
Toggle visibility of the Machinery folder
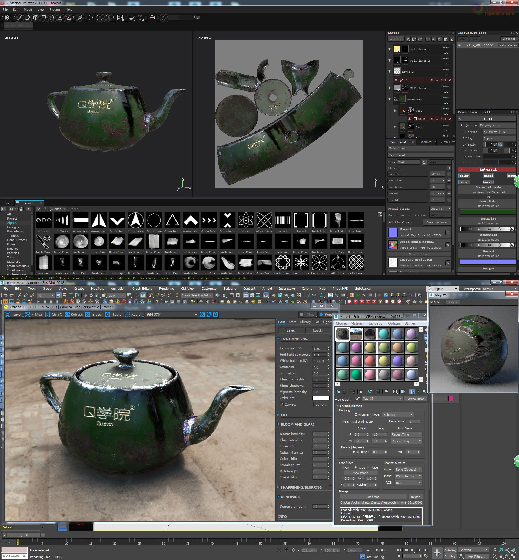pos(389,99)
